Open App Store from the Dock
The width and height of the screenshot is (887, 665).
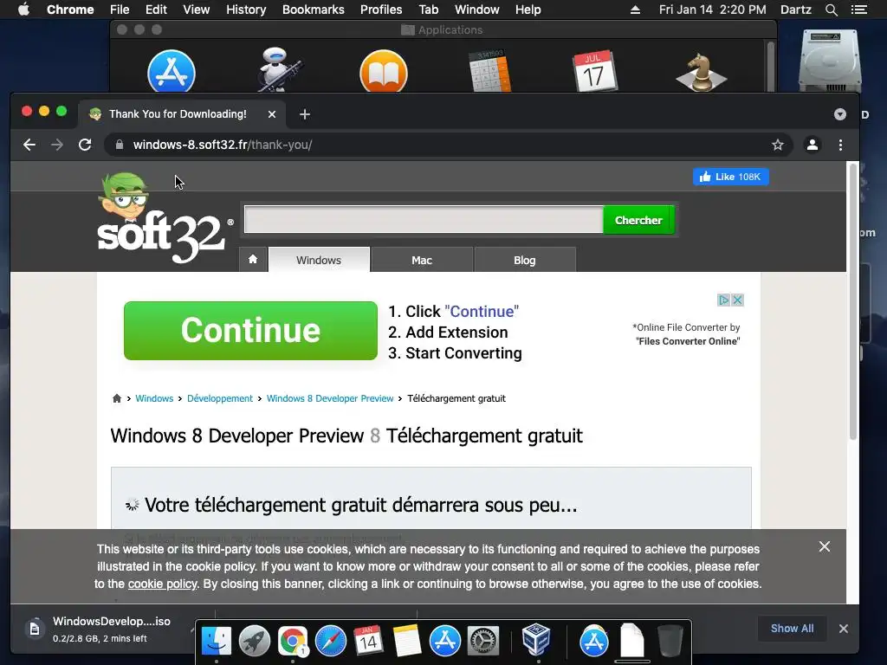(x=445, y=642)
